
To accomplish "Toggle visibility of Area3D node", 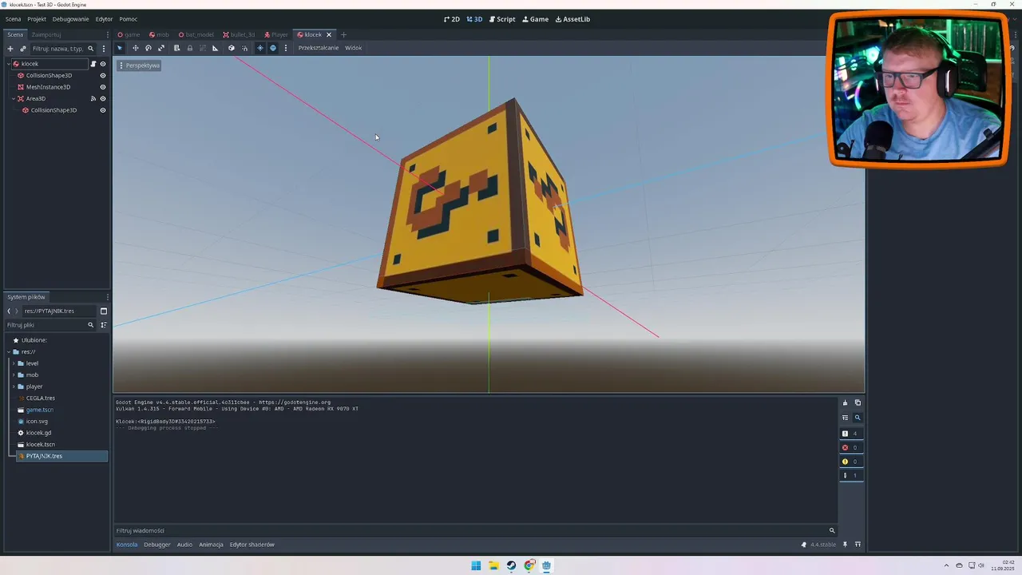I will (102, 99).
